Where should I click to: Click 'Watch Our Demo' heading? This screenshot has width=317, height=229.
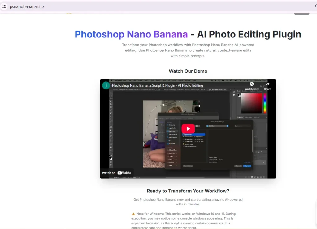tap(188, 71)
